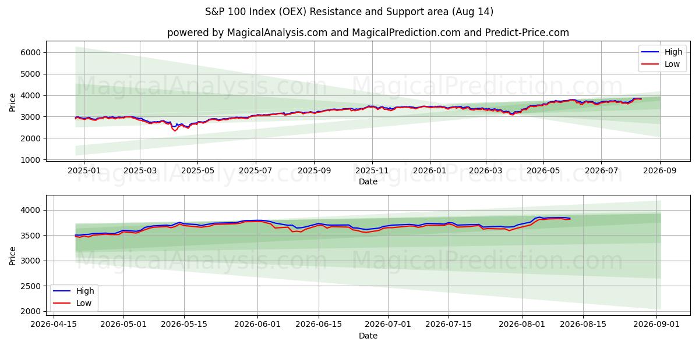Click bottom chart x-axis label '2026-07-01'
The height and width of the screenshot is (349, 699).
point(388,325)
